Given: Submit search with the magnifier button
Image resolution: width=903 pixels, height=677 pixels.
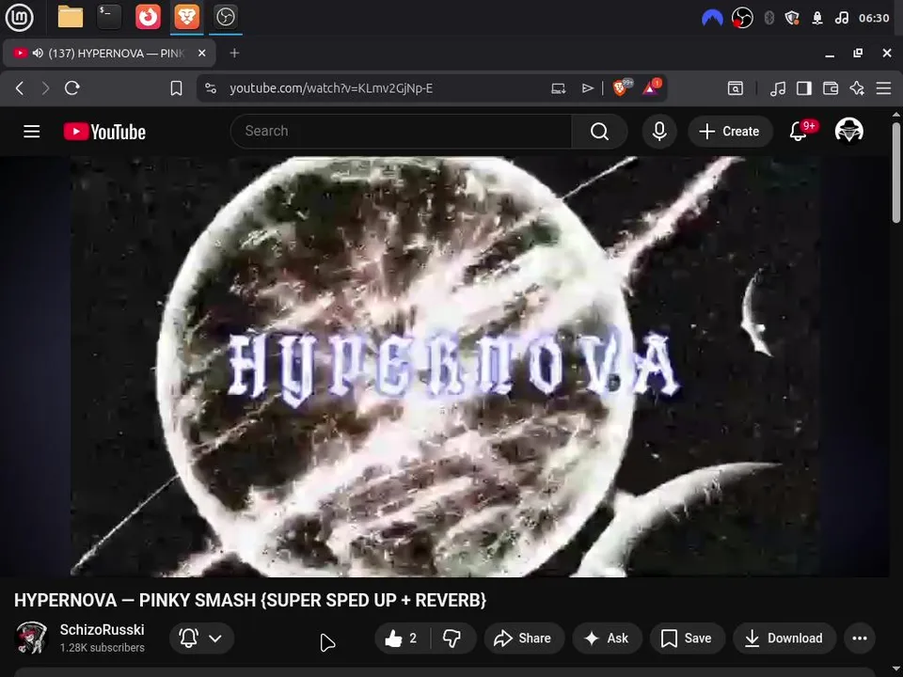Looking at the screenshot, I should 599,132.
